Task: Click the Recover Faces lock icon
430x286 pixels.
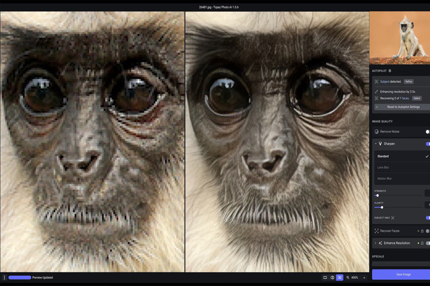Action: (422, 231)
